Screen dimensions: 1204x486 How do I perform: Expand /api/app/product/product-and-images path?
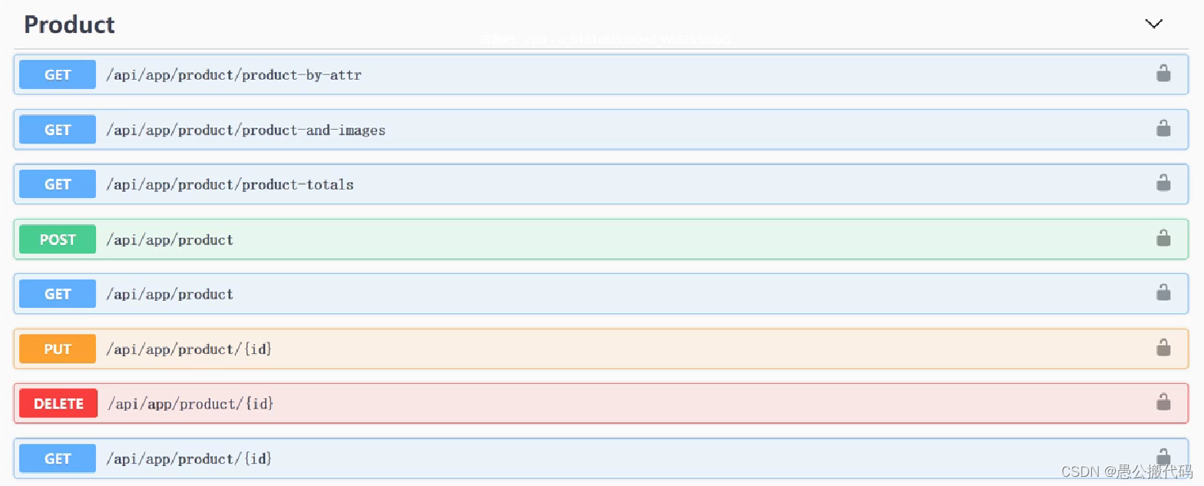[x=246, y=131]
